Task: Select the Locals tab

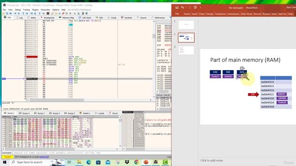Action: [100, 113]
